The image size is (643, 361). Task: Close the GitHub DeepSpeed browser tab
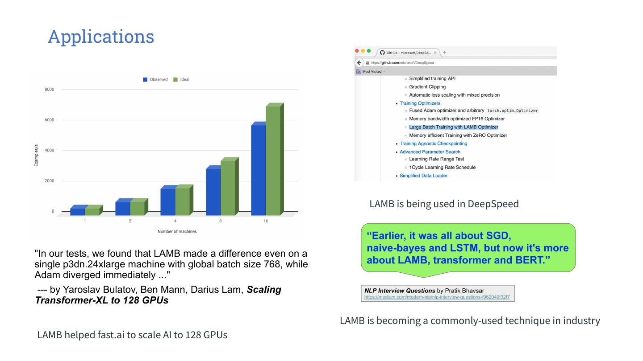pos(435,53)
